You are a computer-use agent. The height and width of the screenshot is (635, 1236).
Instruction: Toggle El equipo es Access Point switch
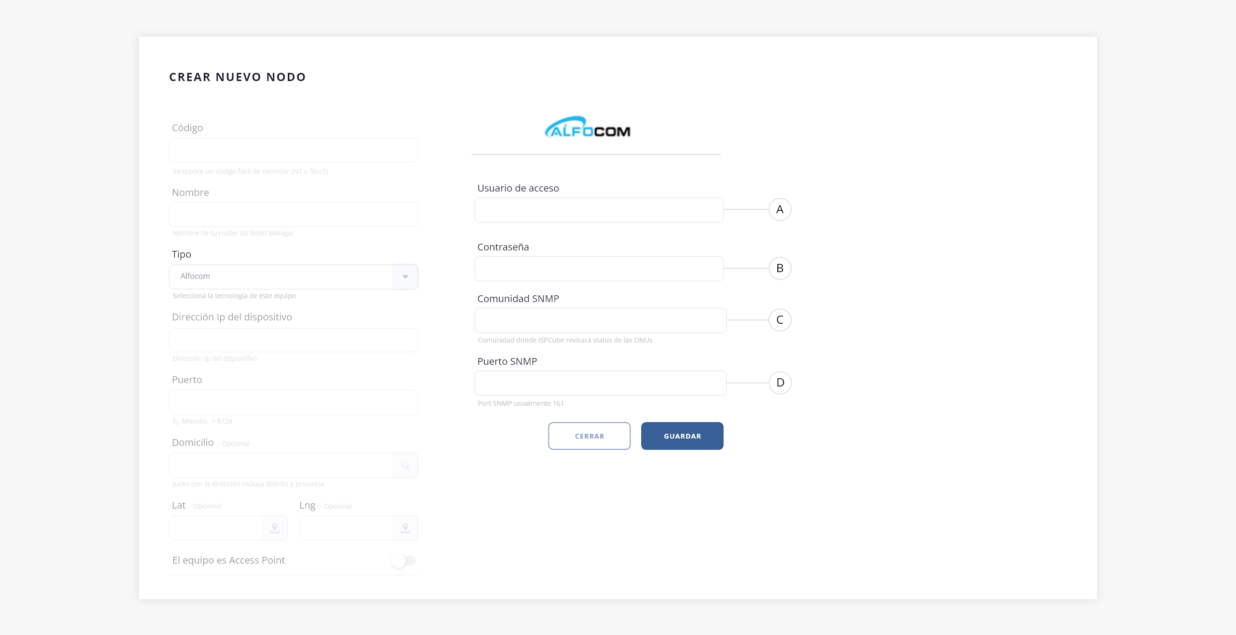click(404, 561)
